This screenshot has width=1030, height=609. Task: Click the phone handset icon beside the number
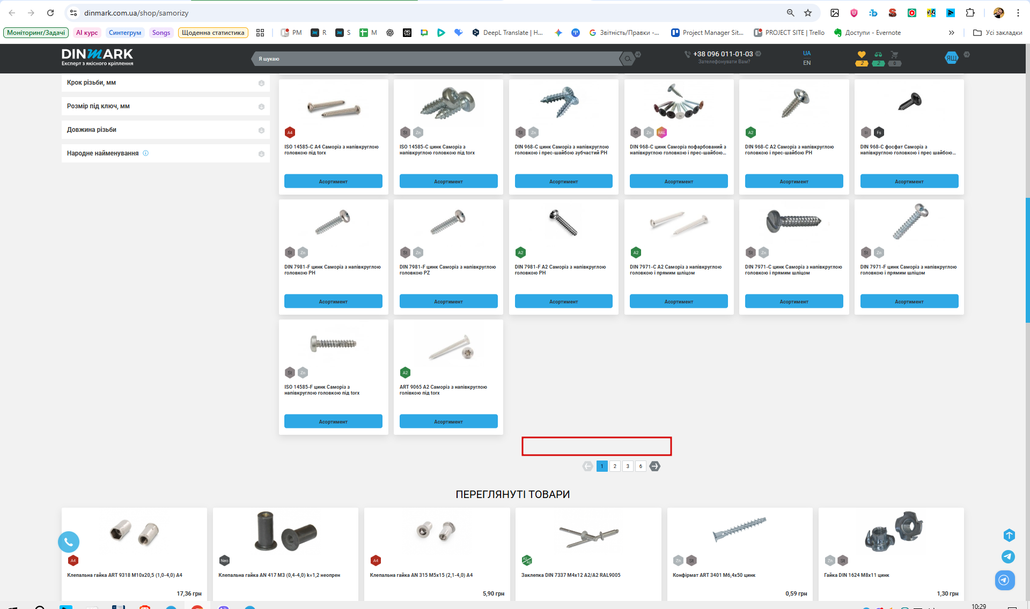[x=687, y=54]
